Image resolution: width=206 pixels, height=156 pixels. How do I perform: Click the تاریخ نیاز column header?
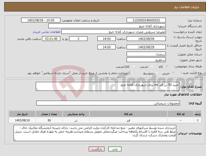click(x=22, y=114)
